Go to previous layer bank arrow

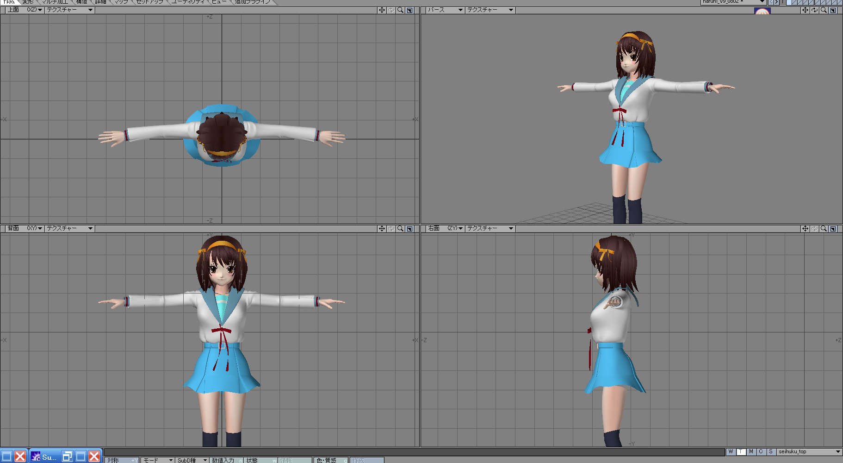pyautogui.click(x=771, y=2)
